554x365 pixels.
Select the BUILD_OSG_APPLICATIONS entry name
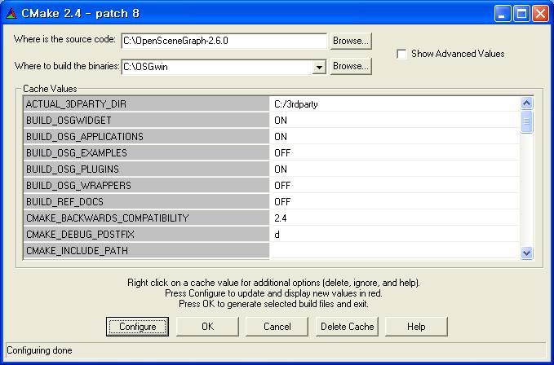point(146,137)
